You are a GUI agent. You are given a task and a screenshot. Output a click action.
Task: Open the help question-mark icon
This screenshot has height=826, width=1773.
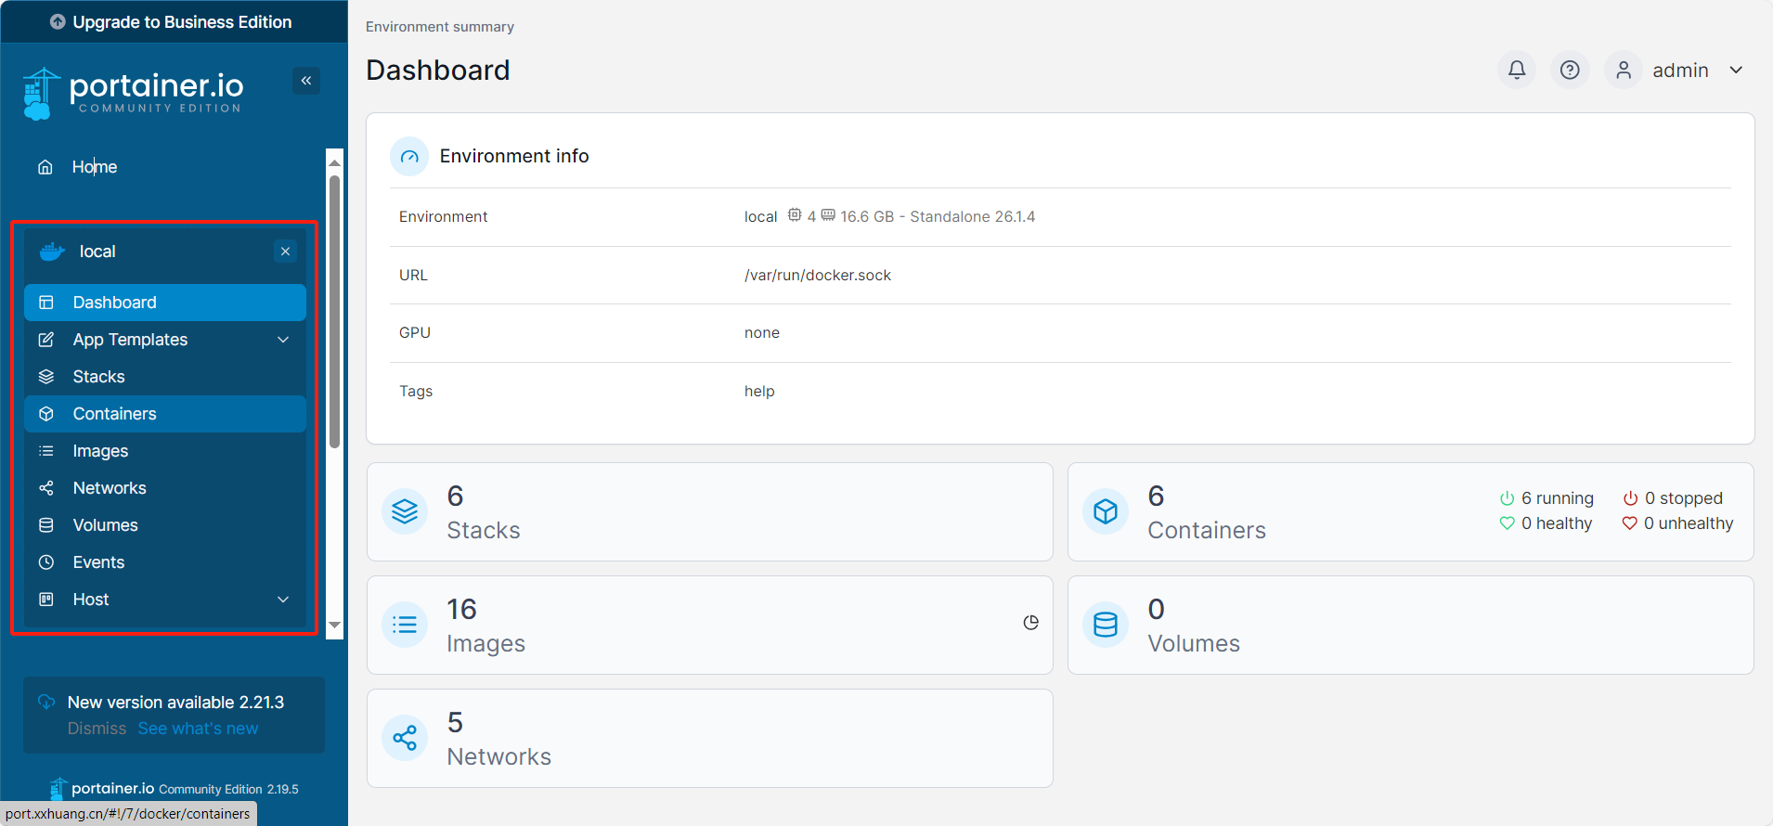pos(1570,71)
